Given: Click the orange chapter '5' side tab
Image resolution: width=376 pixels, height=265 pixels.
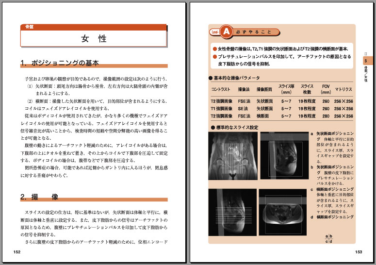Looking at the screenshot, I should click(368, 61).
